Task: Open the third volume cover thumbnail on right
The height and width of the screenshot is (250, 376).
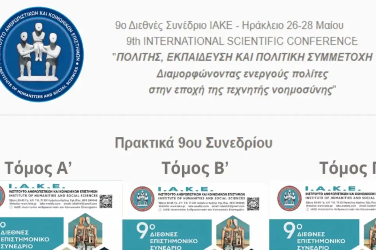Action: tap(322, 217)
